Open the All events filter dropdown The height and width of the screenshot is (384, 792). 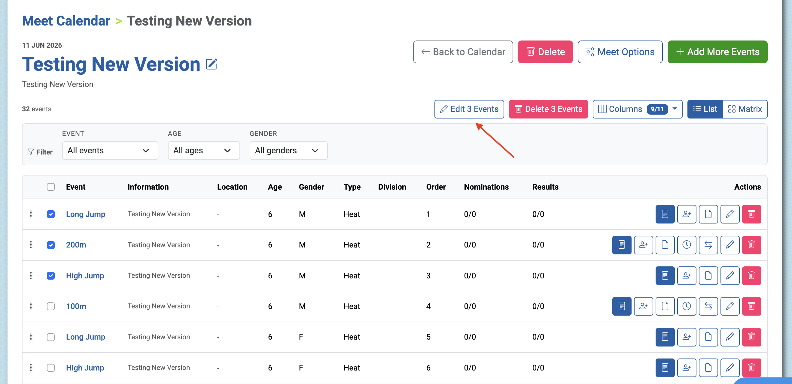110,150
